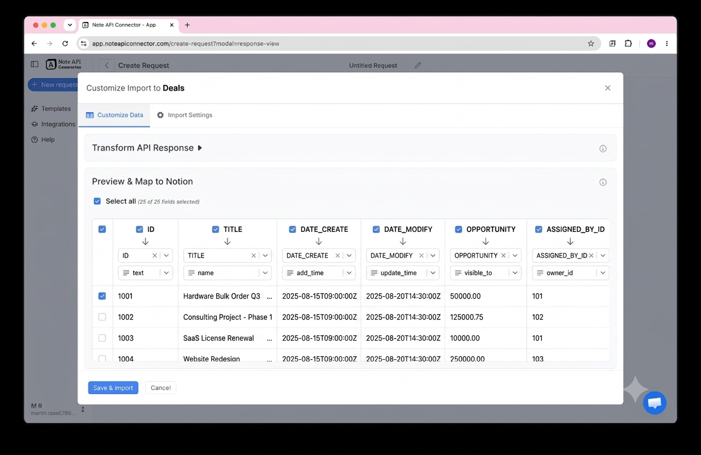The height and width of the screenshot is (455, 701).
Task: Clear the DATE_CREATE field mapping
Action: pyautogui.click(x=338, y=255)
